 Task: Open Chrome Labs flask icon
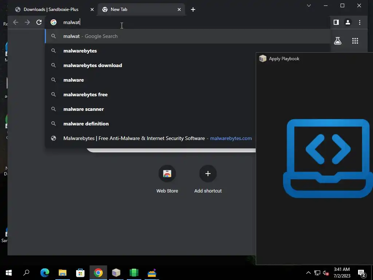(338, 41)
